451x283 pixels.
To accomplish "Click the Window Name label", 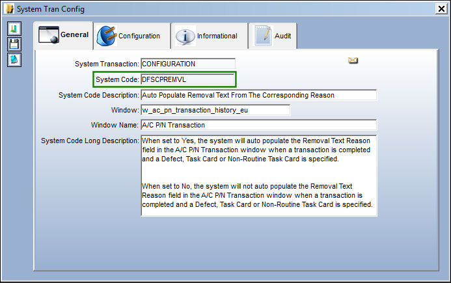I will 115,125.
